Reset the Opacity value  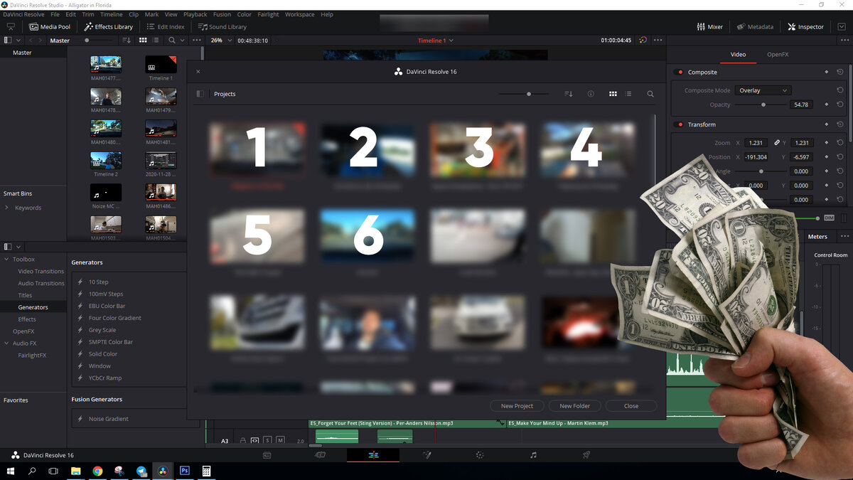[x=840, y=105]
